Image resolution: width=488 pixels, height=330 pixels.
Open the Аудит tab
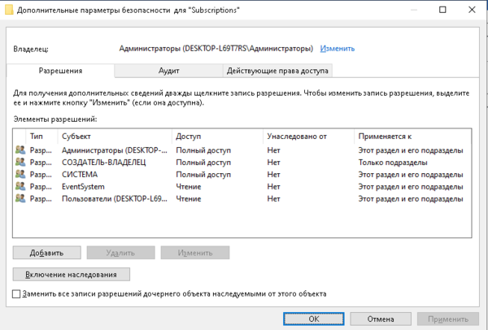click(x=168, y=71)
